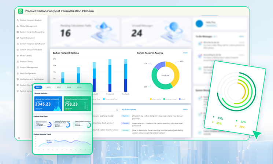The image size is (273, 164).
Task: Collapse the sidebar with the bottom-left icon
Action: click(19, 138)
